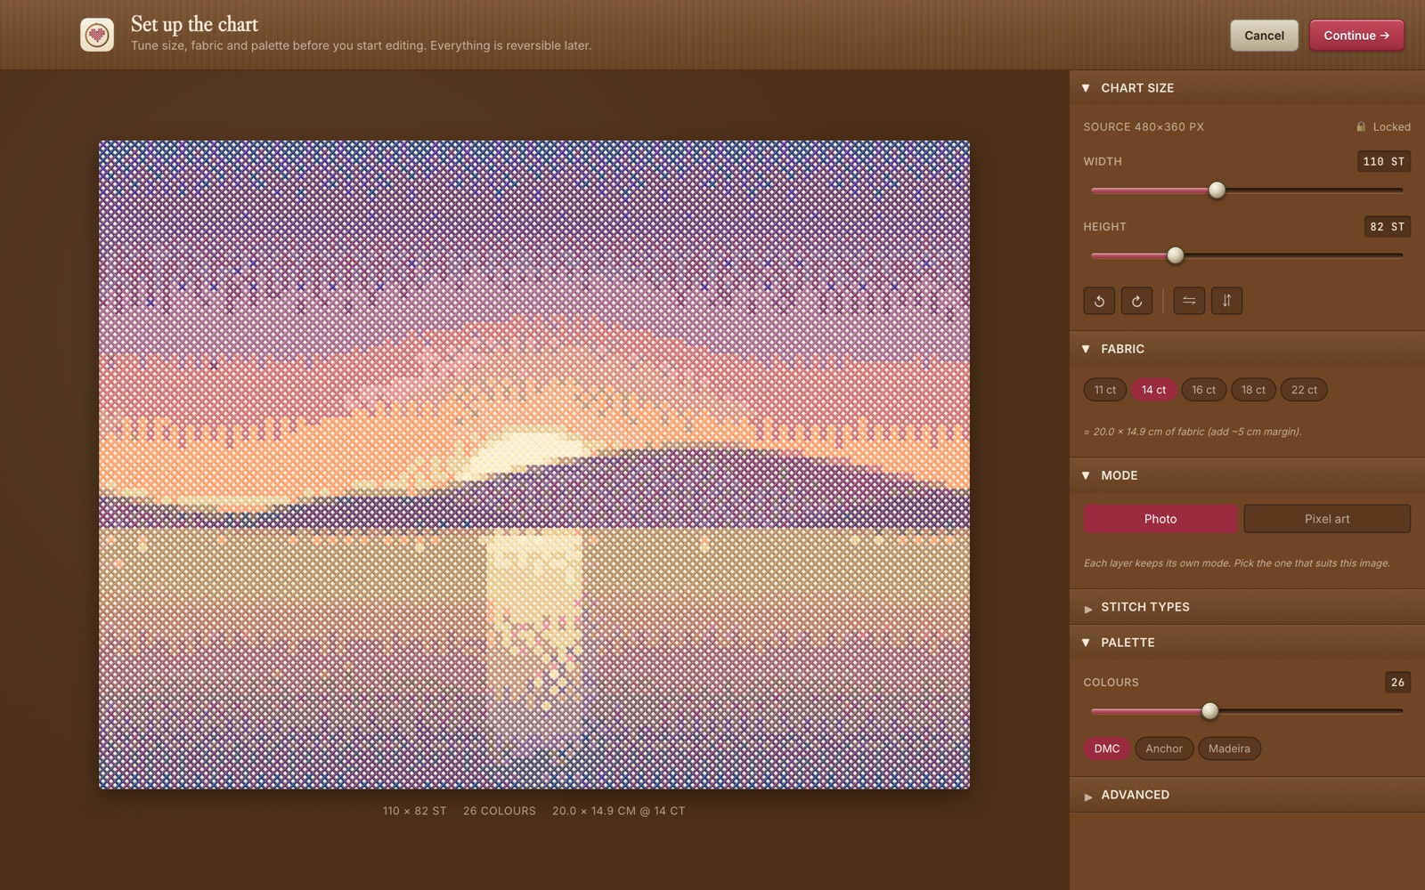Click the Colours slider handle

(1209, 711)
